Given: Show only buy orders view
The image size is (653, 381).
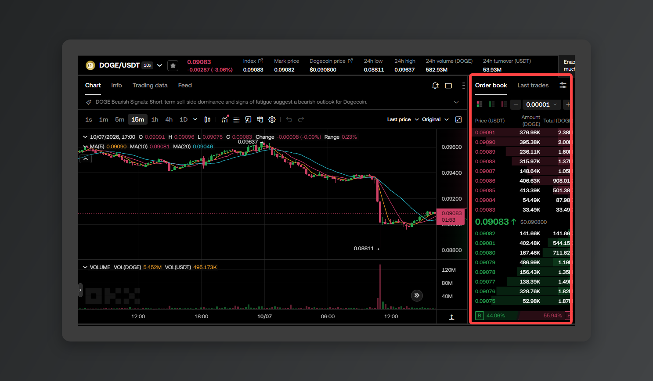Looking at the screenshot, I should (492, 104).
